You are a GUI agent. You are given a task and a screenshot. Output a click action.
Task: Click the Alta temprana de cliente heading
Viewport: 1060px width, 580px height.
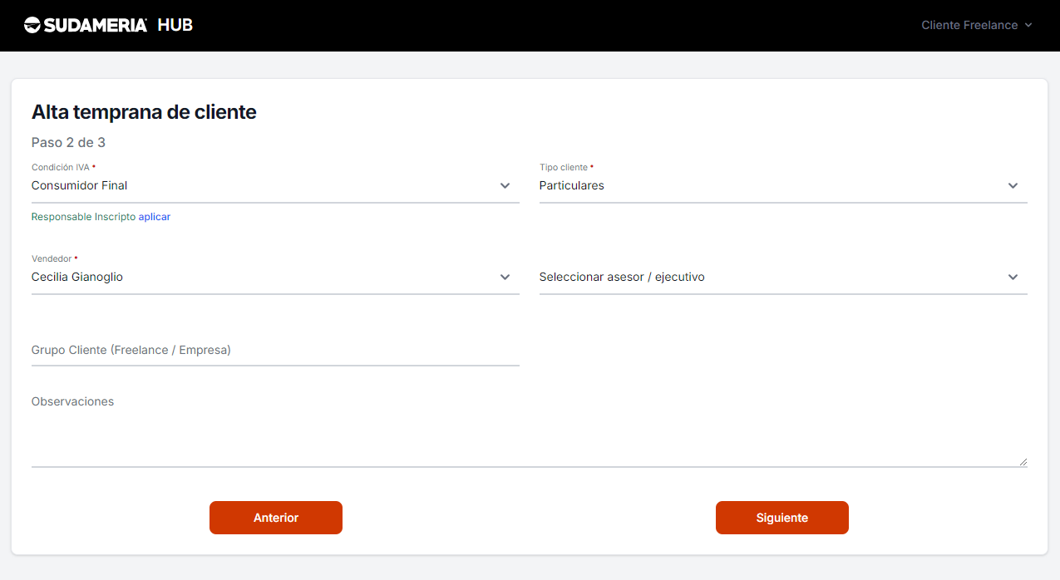[144, 112]
